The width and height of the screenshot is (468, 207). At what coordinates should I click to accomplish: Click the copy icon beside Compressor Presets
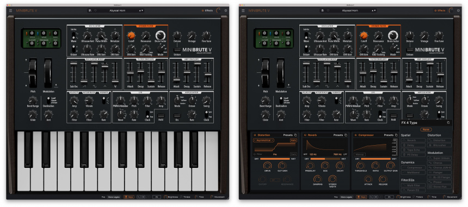396,135
